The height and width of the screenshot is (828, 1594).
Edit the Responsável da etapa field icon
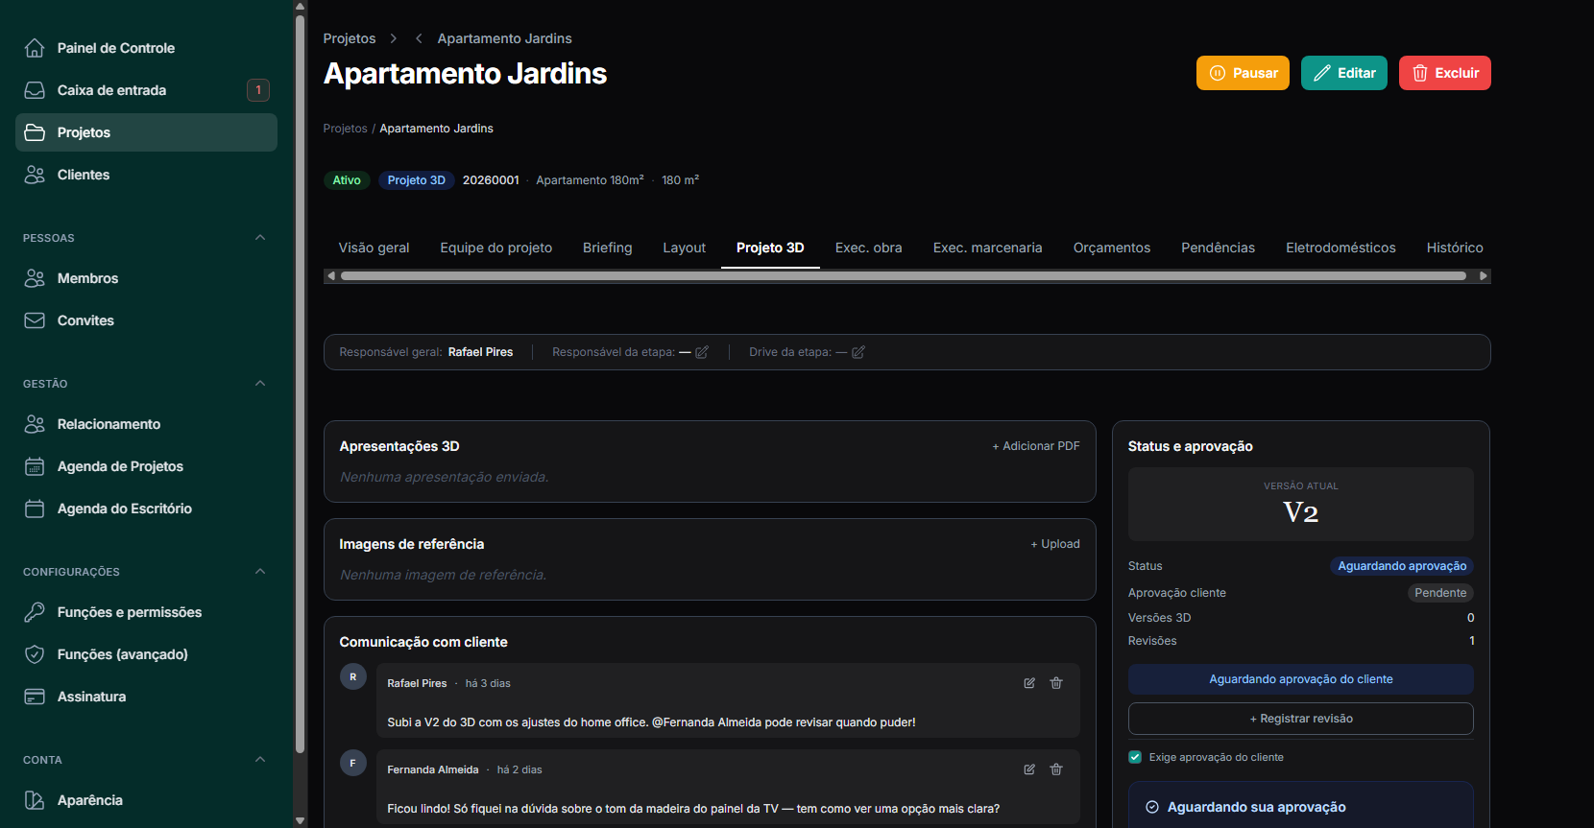coord(702,352)
